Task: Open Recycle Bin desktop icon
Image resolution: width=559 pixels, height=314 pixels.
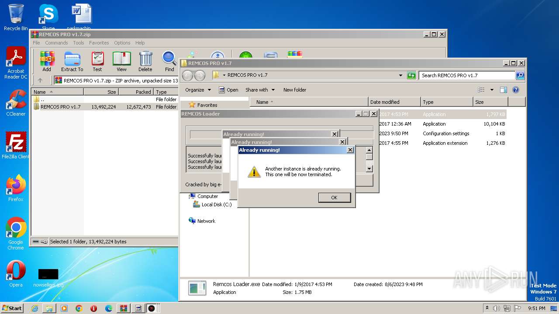Action: pos(16,17)
